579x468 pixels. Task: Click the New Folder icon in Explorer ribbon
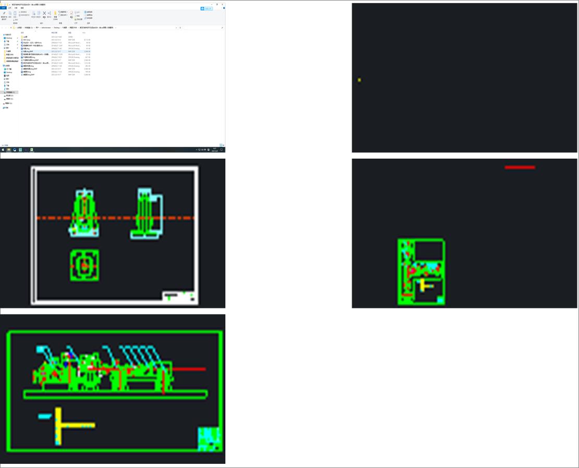pos(55,13)
